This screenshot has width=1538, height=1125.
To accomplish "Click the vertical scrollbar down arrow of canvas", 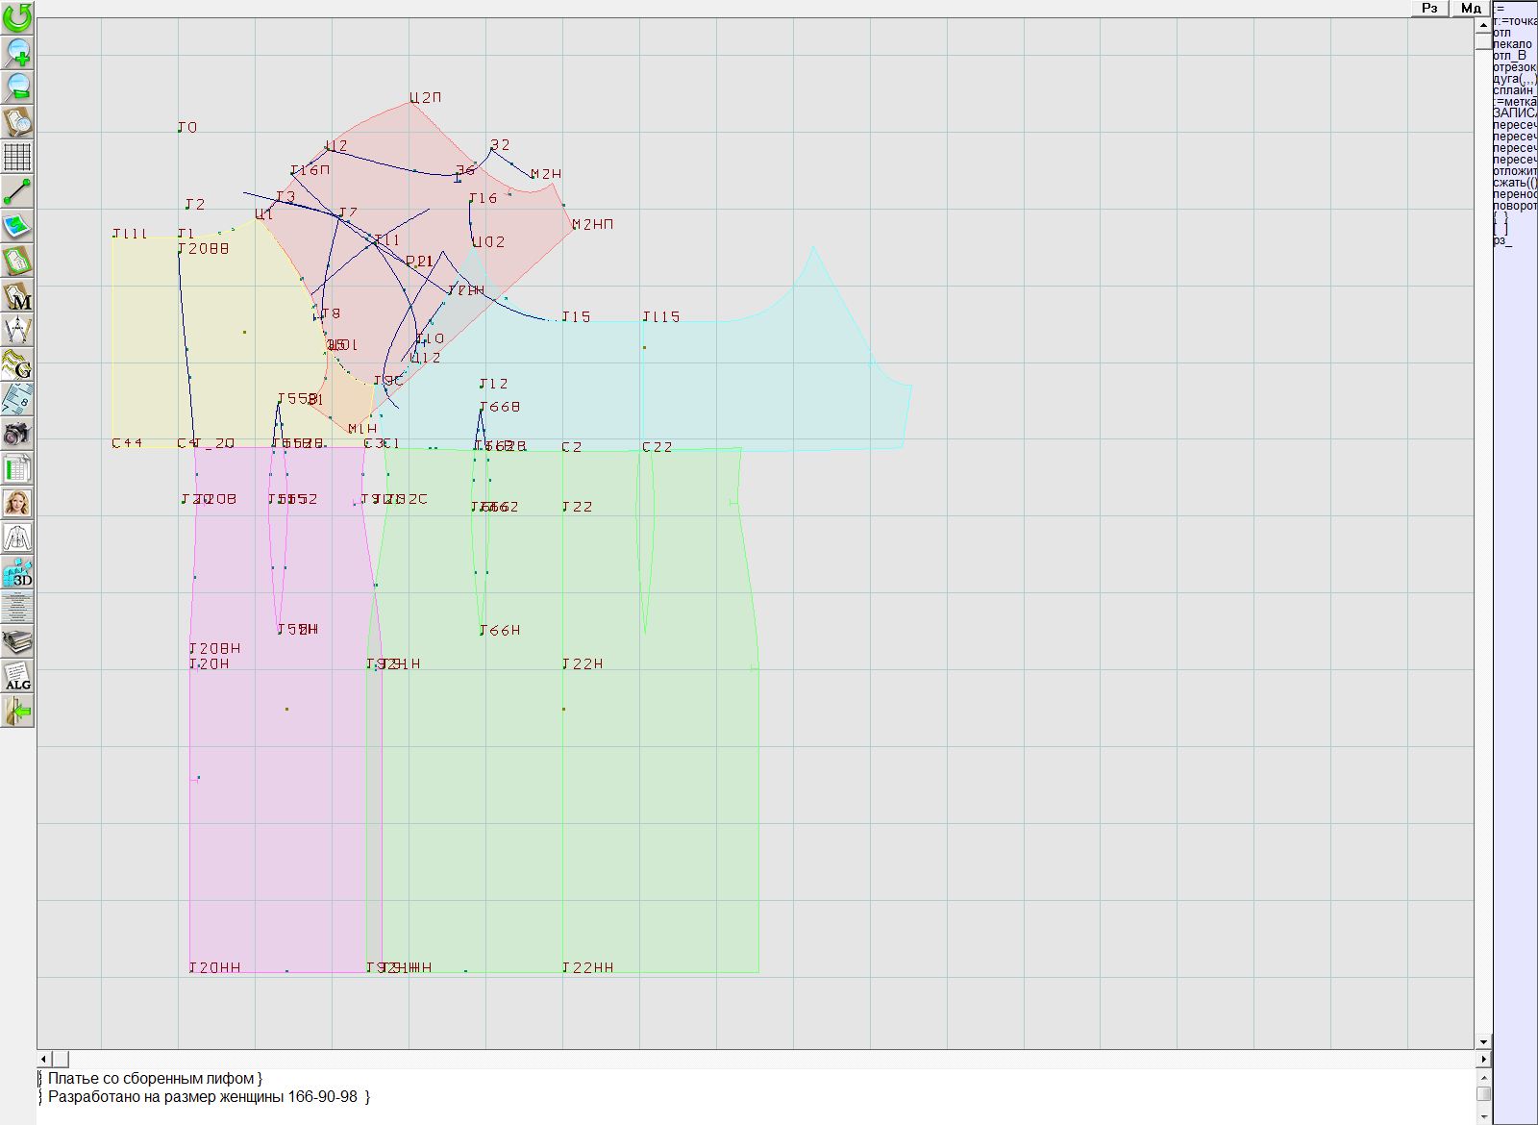I will pos(1483,1041).
